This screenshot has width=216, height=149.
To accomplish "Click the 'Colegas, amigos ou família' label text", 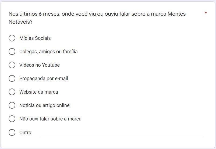I will click(48, 52).
